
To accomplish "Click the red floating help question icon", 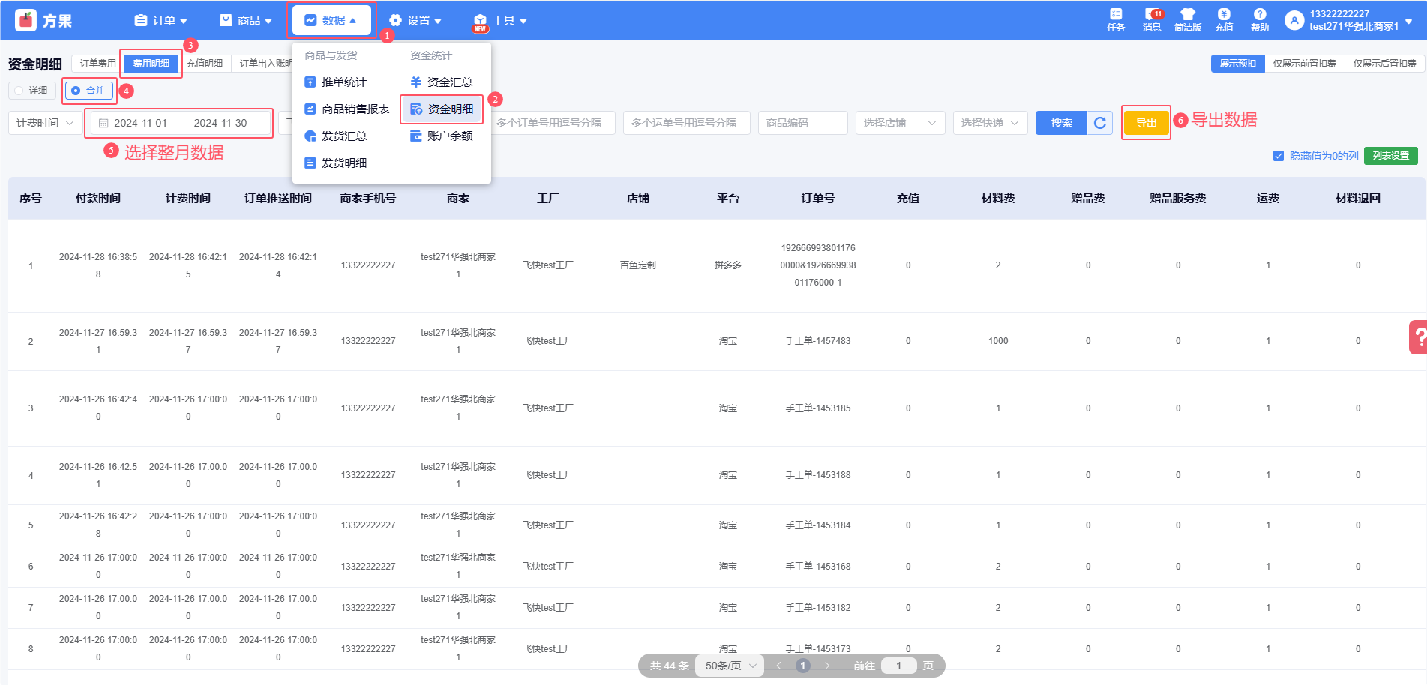I will [1418, 337].
